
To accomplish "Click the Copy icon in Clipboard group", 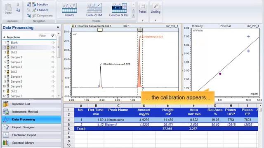I will click(18, 10).
